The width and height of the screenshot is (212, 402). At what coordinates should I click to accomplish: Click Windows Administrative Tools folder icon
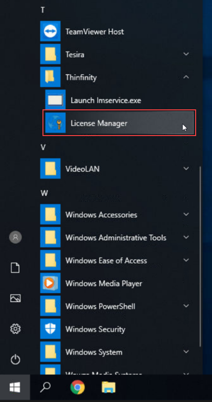pyautogui.click(x=50, y=237)
